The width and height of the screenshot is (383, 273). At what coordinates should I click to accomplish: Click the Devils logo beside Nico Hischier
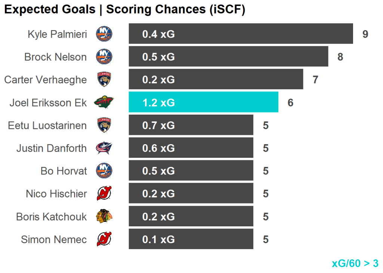[104, 194]
